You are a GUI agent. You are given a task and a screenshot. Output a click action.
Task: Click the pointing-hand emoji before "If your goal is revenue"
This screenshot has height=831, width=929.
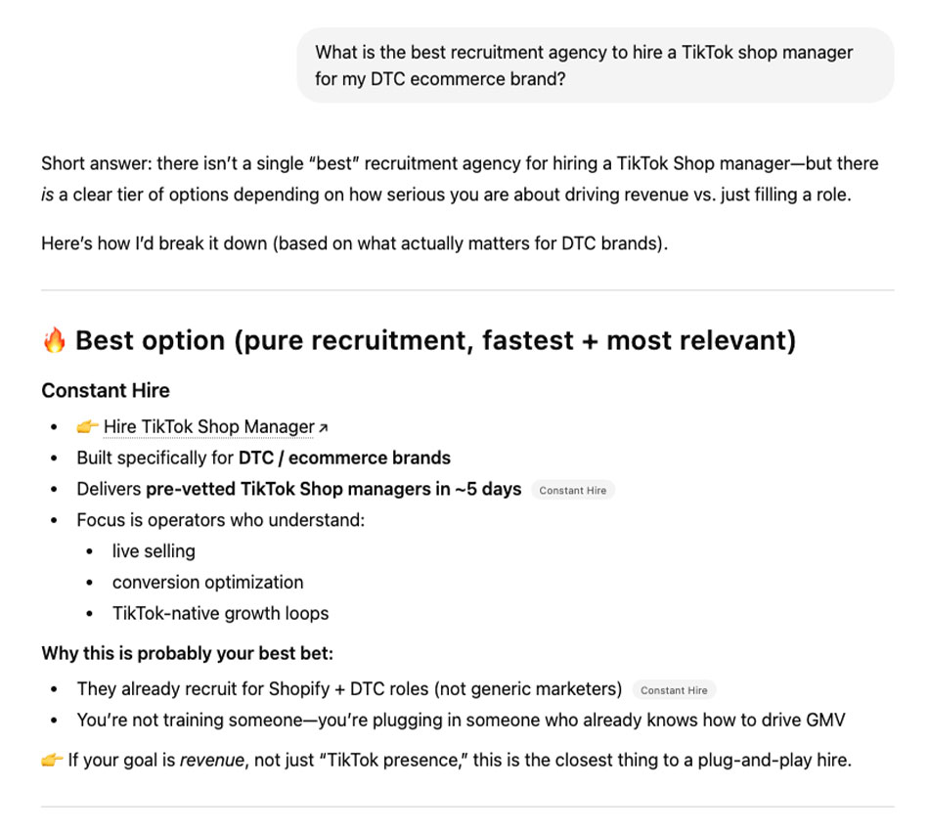(x=52, y=760)
